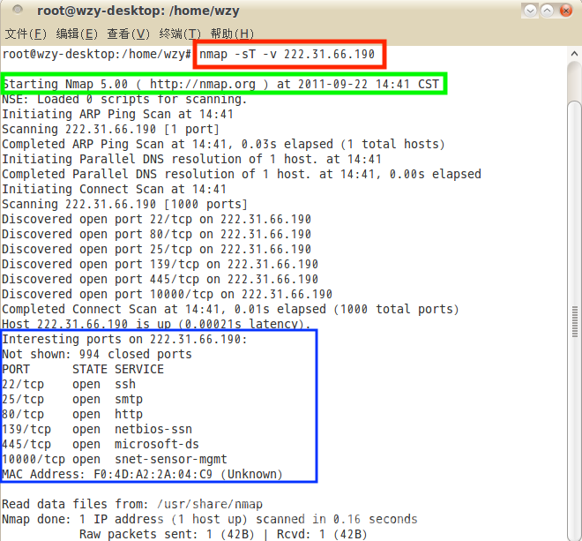This screenshot has height=541, width=582.
Task: Click 'Interesting ports on 222.31.66.190:' line
Action: [x=124, y=339]
